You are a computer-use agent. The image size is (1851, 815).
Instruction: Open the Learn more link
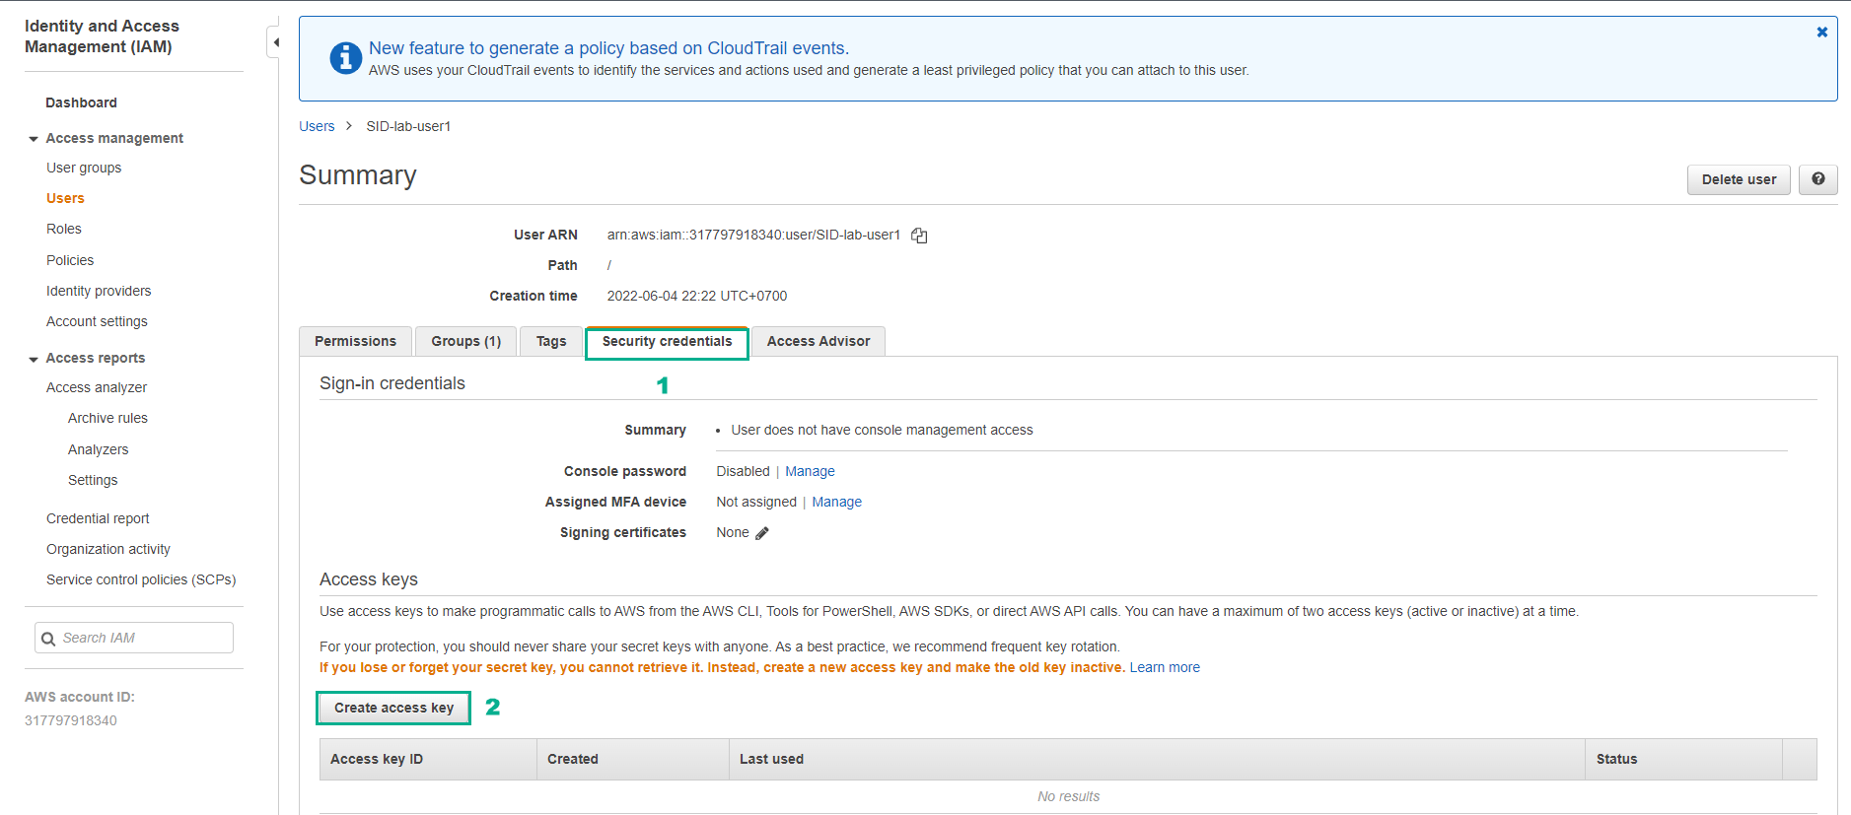[1165, 668]
